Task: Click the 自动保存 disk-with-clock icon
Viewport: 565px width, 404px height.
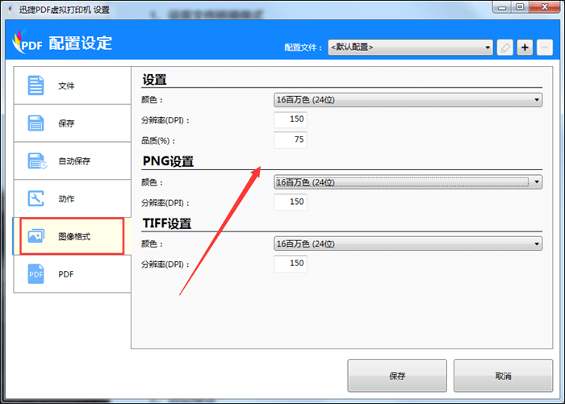Action: pos(37,161)
